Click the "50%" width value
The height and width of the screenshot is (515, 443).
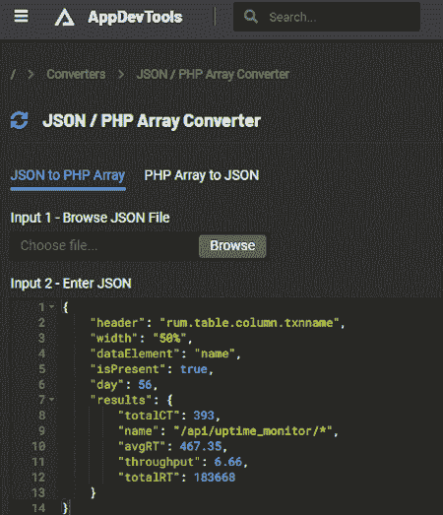point(169,339)
